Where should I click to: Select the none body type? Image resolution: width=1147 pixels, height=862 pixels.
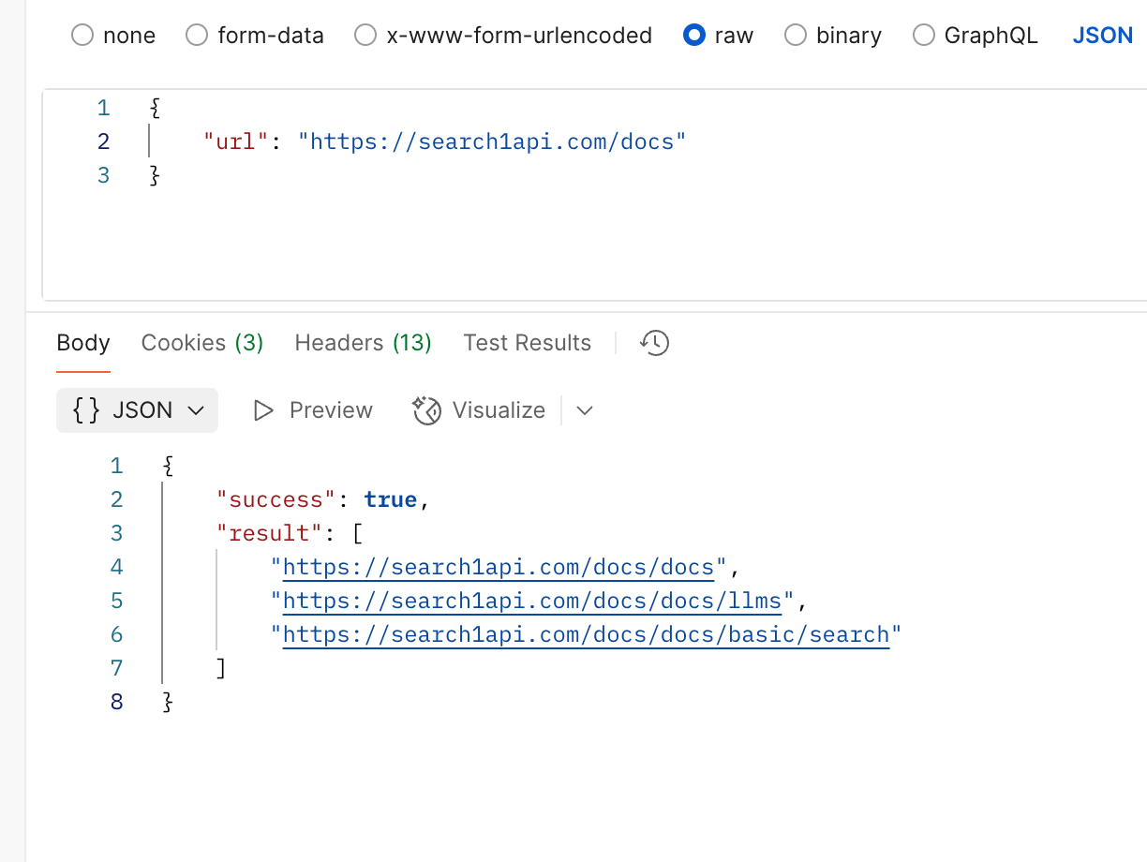[x=82, y=36]
